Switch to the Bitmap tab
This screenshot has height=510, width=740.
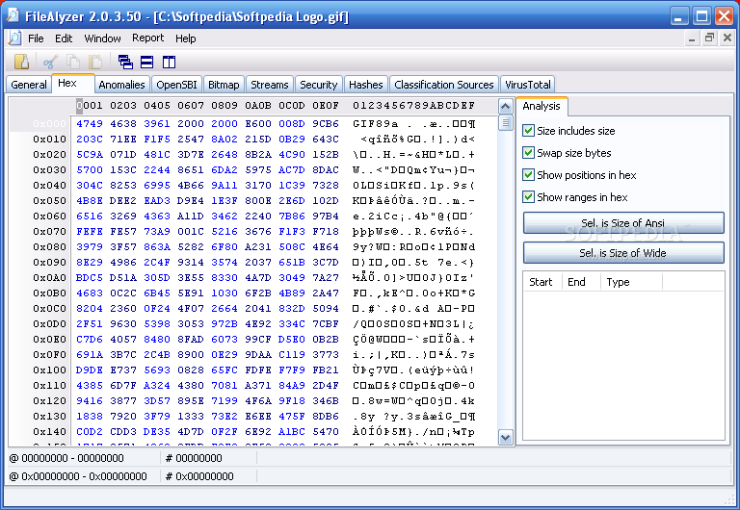(224, 85)
